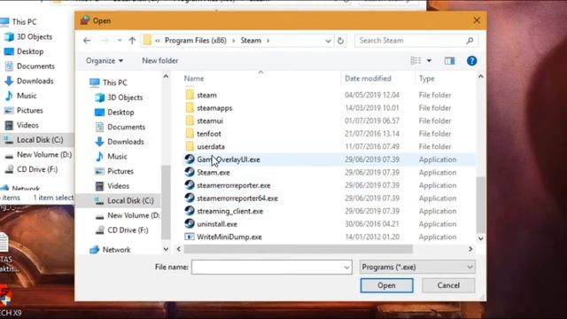This screenshot has width=567, height=319.
Task: Click the Up one level arrow
Action: [x=132, y=41]
